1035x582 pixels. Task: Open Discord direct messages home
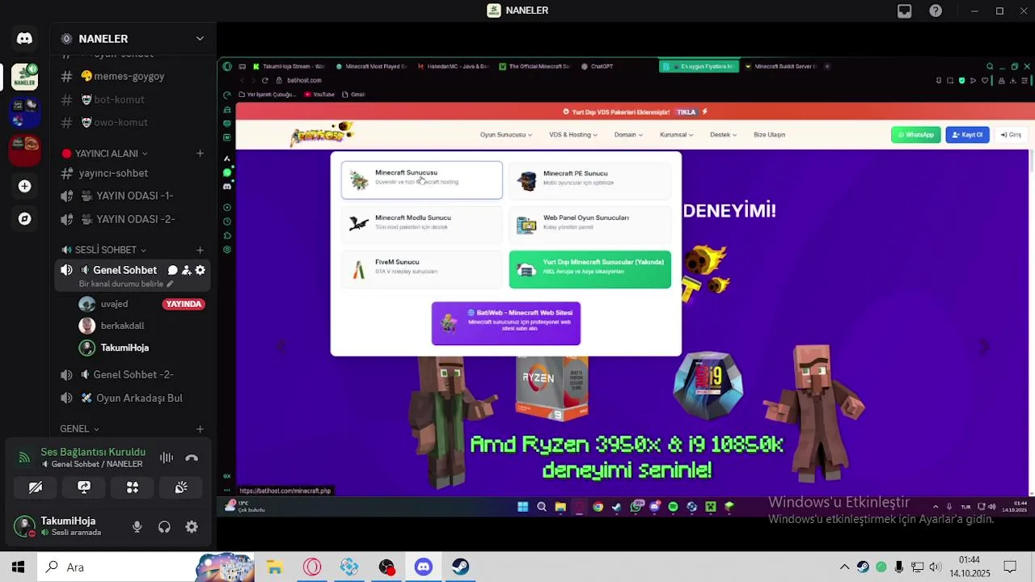point(24,38)
